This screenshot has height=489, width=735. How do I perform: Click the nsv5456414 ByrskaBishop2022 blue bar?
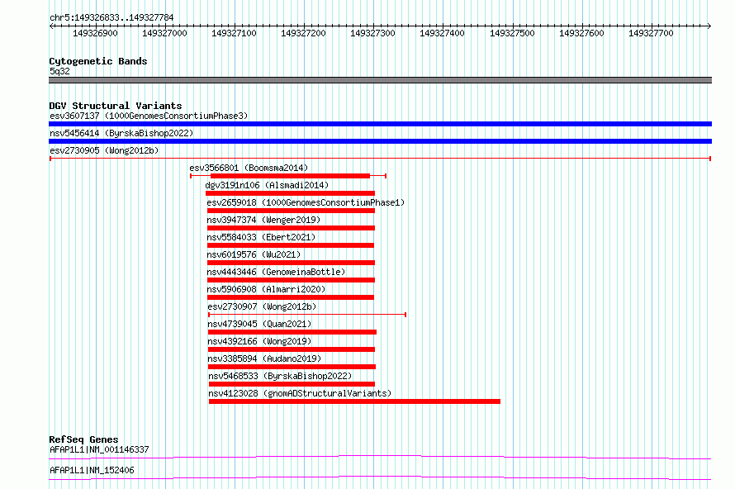tap(380, 141)
